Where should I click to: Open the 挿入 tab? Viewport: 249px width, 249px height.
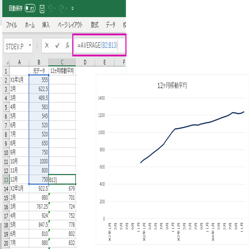[x=46, y=25]
